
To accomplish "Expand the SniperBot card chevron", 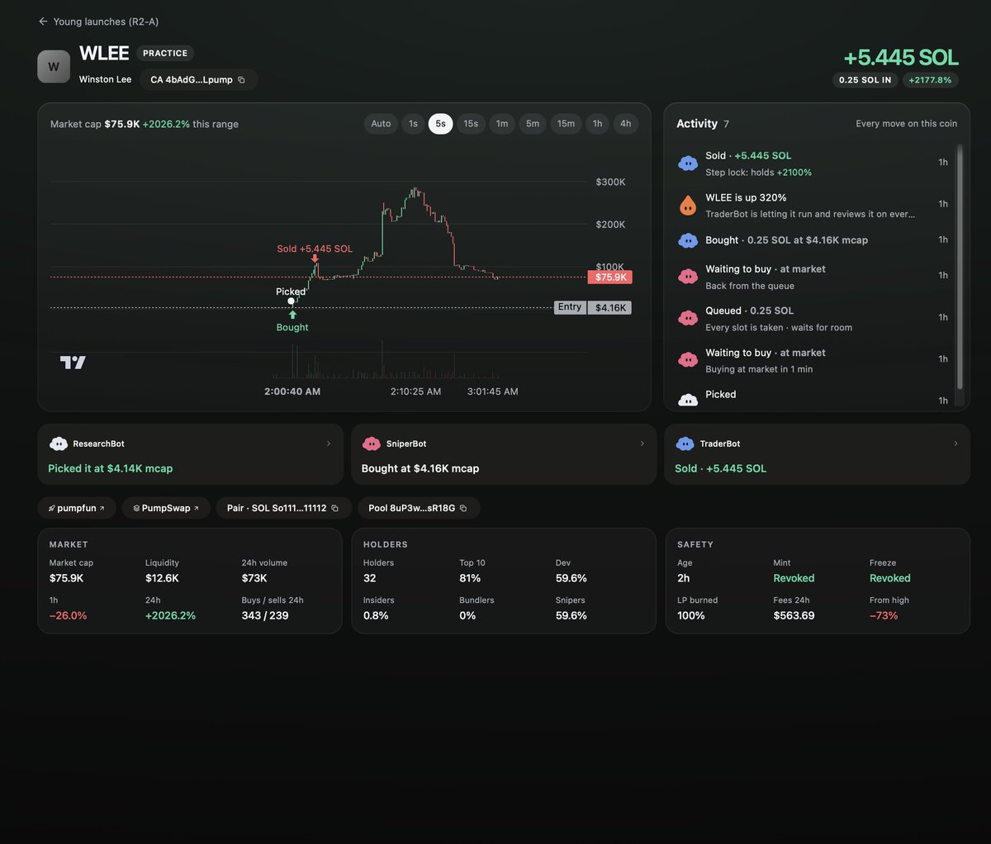I will pos(642,443).
